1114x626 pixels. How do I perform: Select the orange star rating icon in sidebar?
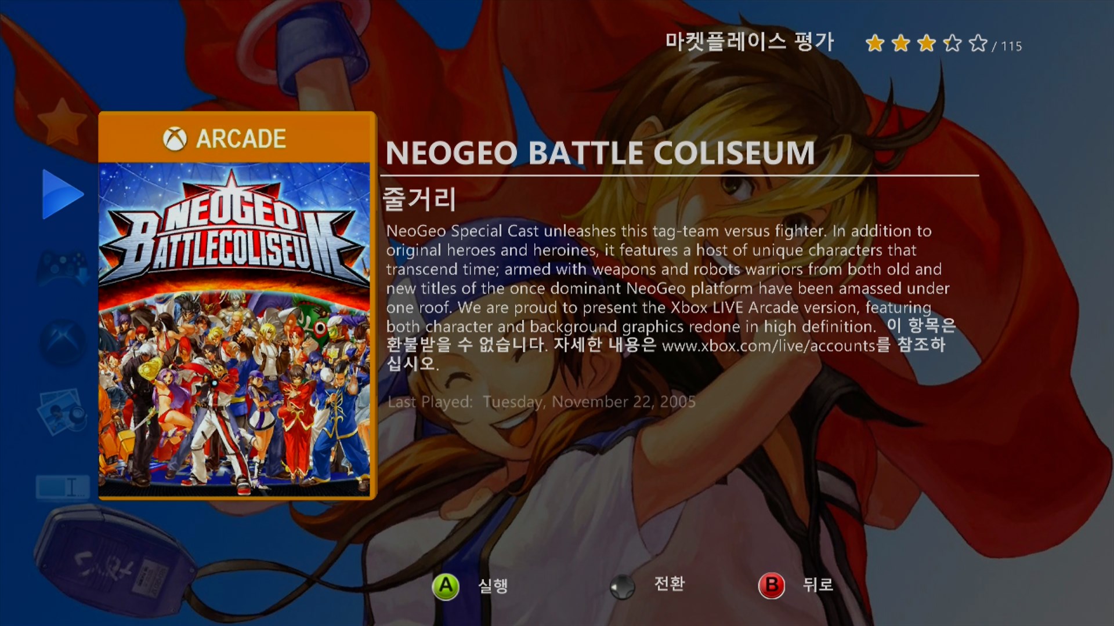click(x=63, y=121)
